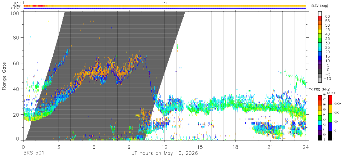Click NOISE colorbar label 1000
344x159 pixels.
tap(337, 112)
